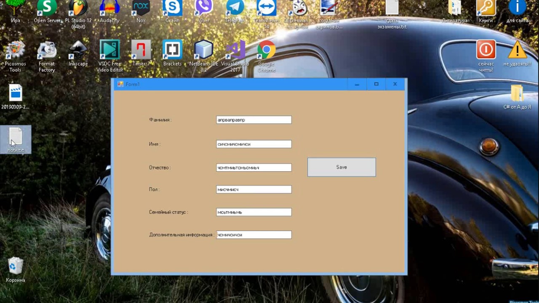539x303 pixels.
Task: Minimize the Form1 window
Action: click(x=357, y=84)
